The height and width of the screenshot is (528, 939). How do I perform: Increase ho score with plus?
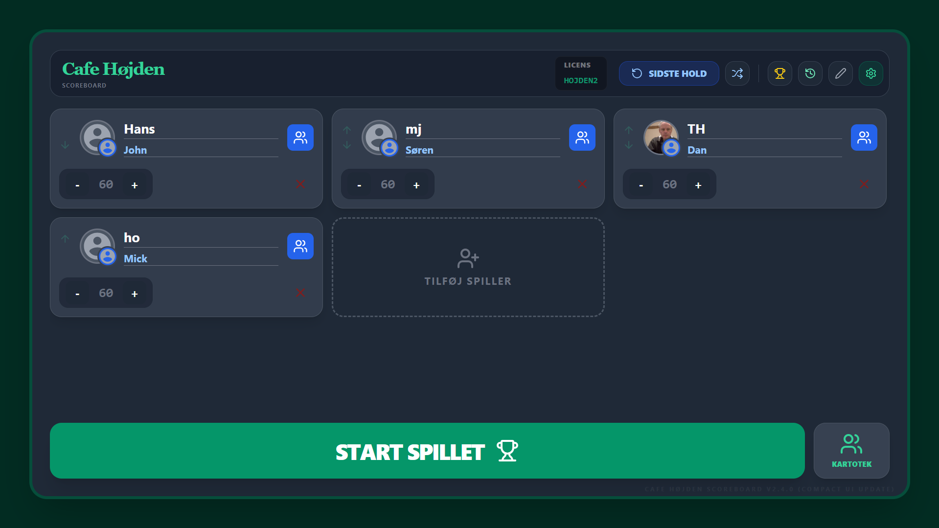point(135,294)
